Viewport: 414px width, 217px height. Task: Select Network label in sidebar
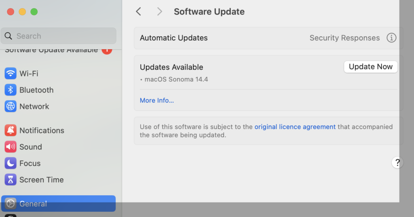(x=34, y=106)
